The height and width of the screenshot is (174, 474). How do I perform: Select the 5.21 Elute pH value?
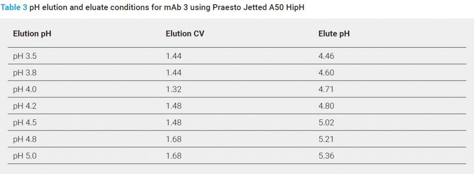pyautogui.click(x=326, y=139)
